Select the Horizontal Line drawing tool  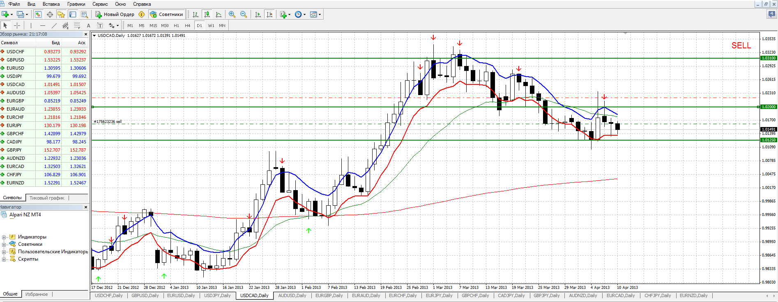[42, 25]
